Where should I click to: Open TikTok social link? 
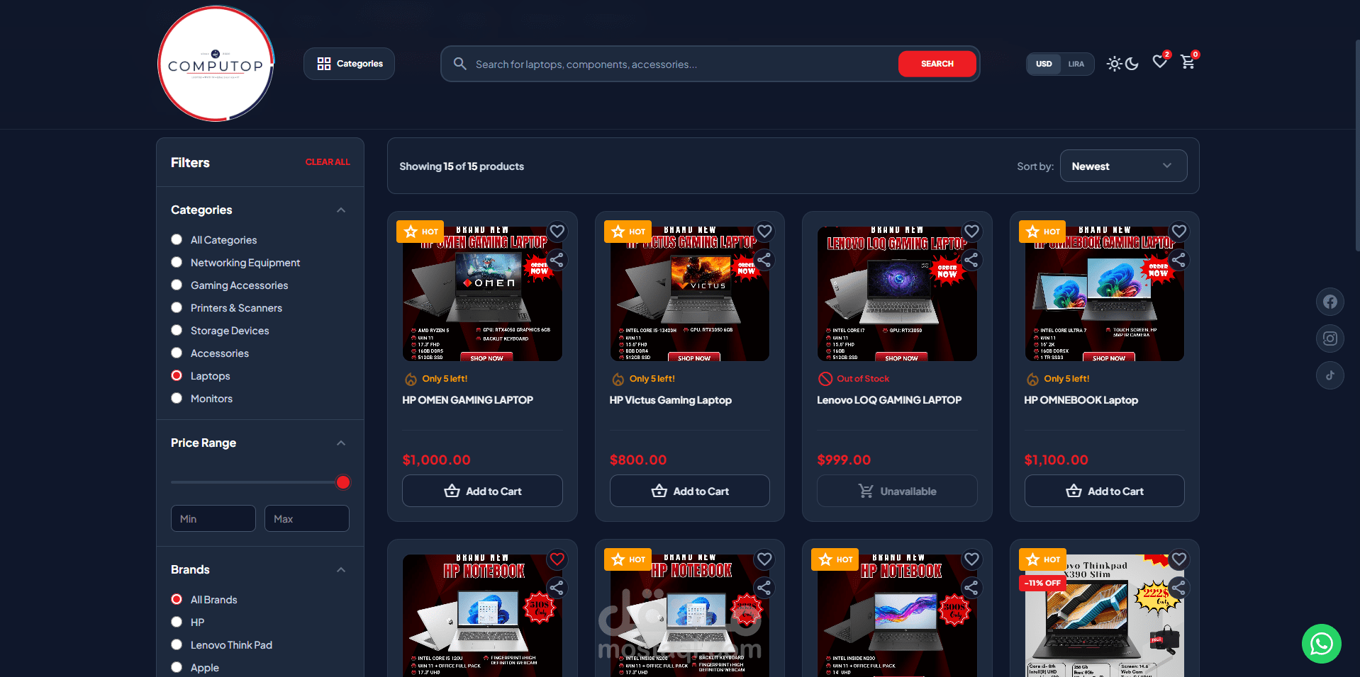coord(1330,375)
